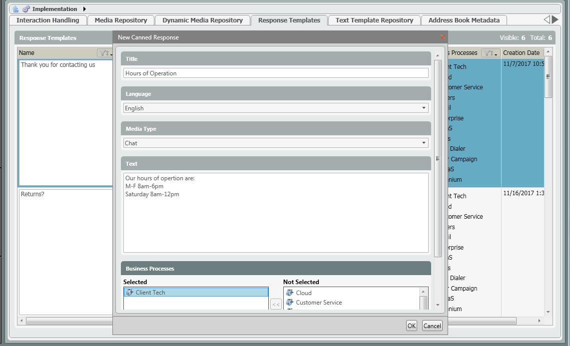Click the Title field containing Hours of Operation
This screenshot has width=570, height=346.
coord(275,73)
